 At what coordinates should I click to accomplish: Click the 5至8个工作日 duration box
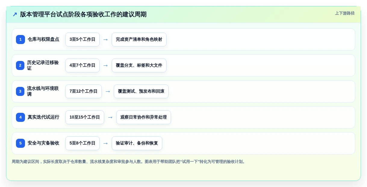[x=82, y=143]
